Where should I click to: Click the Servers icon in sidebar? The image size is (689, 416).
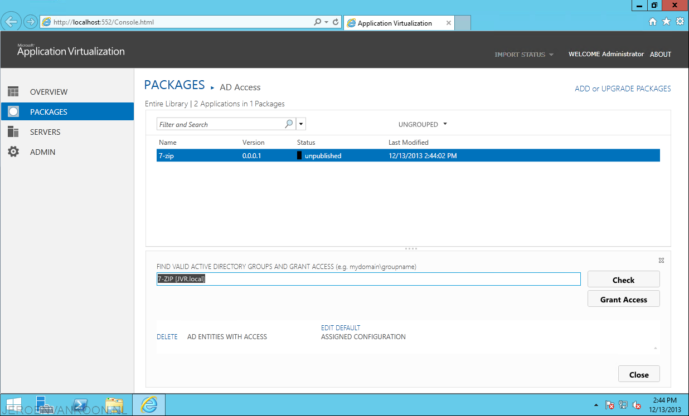pos(13,131)
